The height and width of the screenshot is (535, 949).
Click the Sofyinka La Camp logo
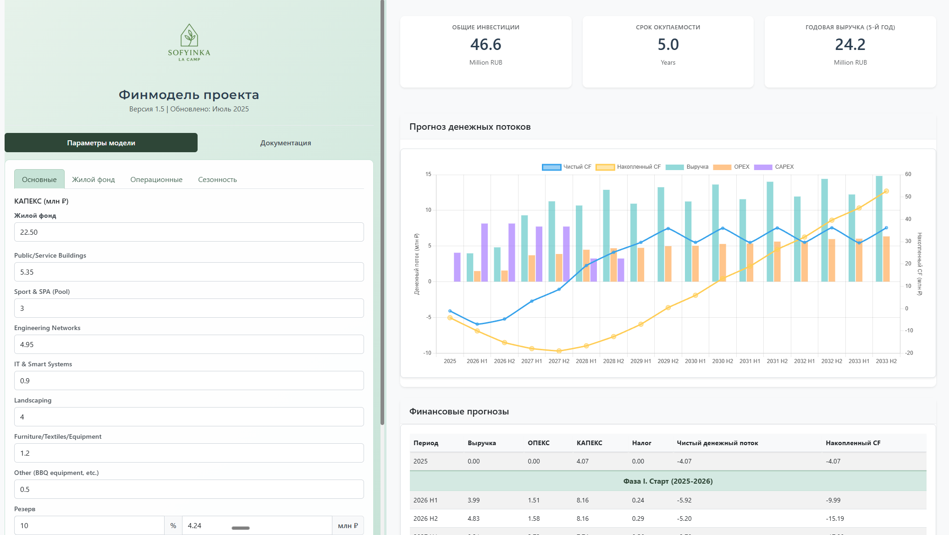189,43
